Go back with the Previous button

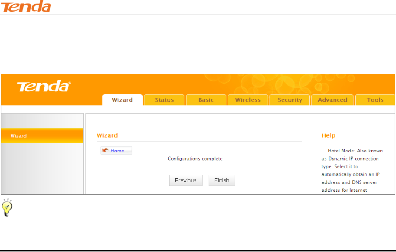click(186, 180)
